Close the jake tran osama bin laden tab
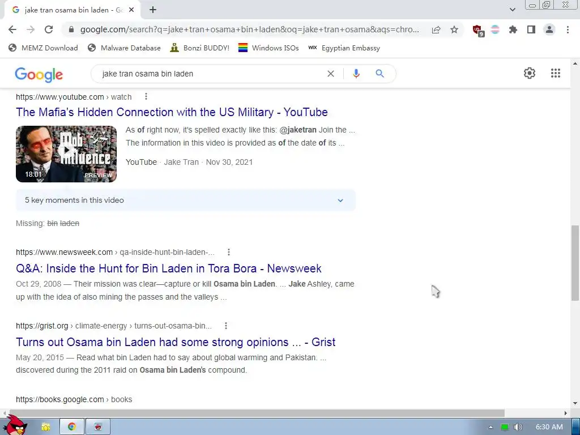The image size is (580, 435). coord(131,10)
